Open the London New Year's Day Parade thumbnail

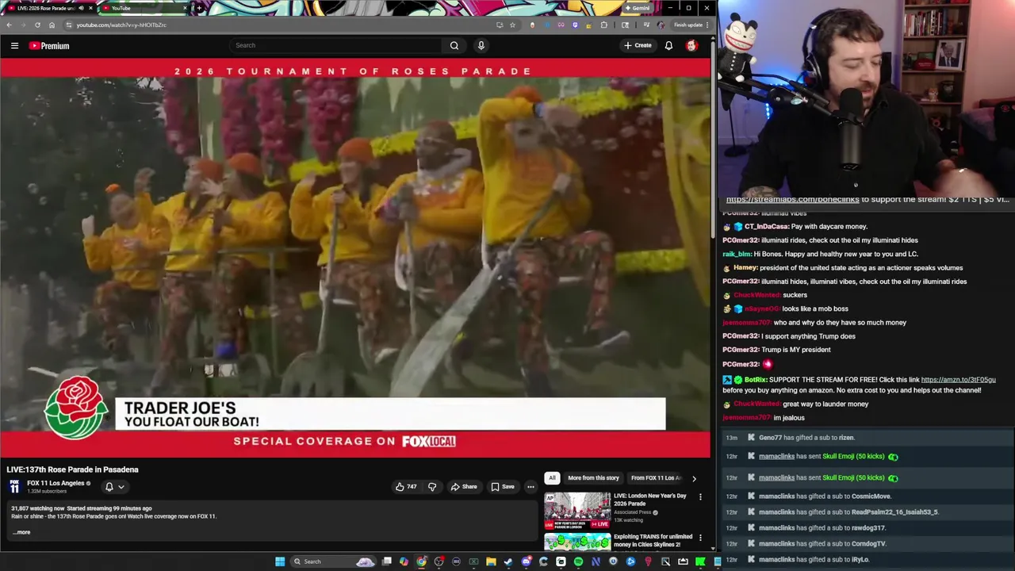click(x=577, y=511)
